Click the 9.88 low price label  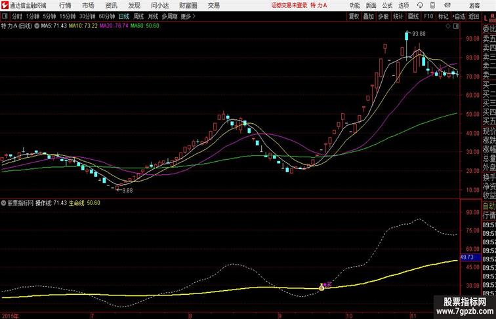tap(127, 191)
